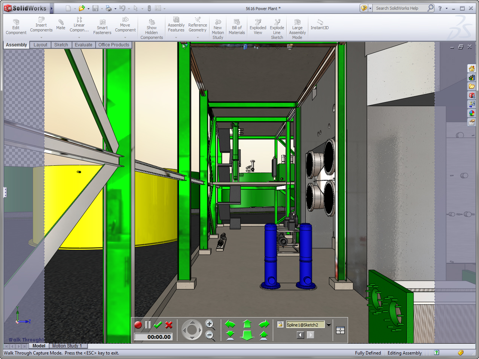Toggle the path constraint lock icon
Viewport: 479px width, 359px height.
(x=280, y=325)
